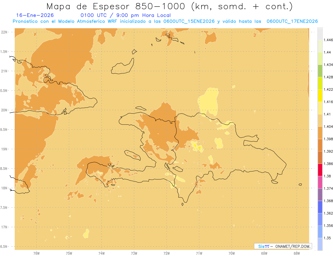This screenshot has width=333, height=257.
Task: Click the '1.446' legend value
Action: pos(328,40)
